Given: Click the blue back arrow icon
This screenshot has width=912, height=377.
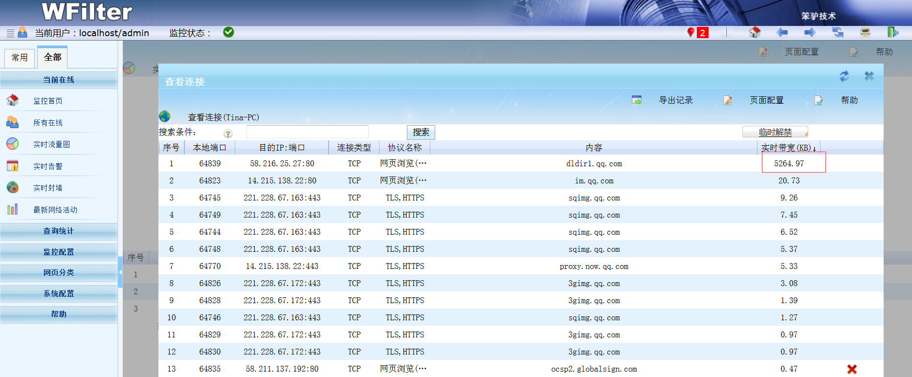Looking at the screenshot, I should tap(782, 32).
